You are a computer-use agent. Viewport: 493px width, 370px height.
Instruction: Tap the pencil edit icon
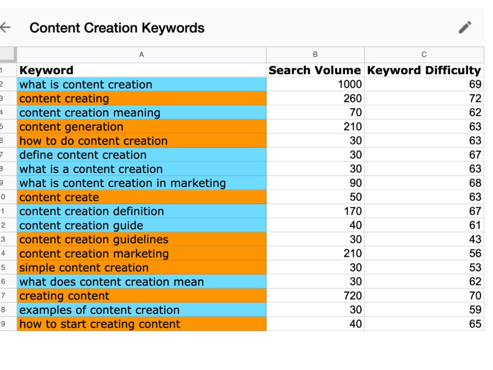point(465,27)
